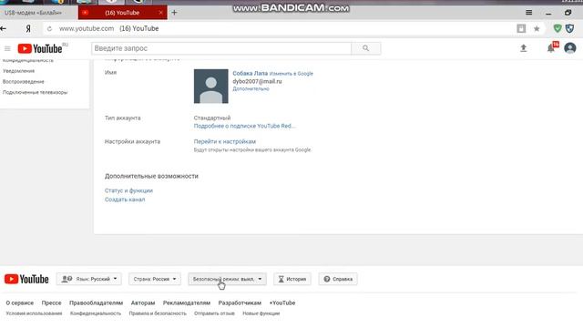
Task: Click the profile picture placeholder
Action: (210, 86)
